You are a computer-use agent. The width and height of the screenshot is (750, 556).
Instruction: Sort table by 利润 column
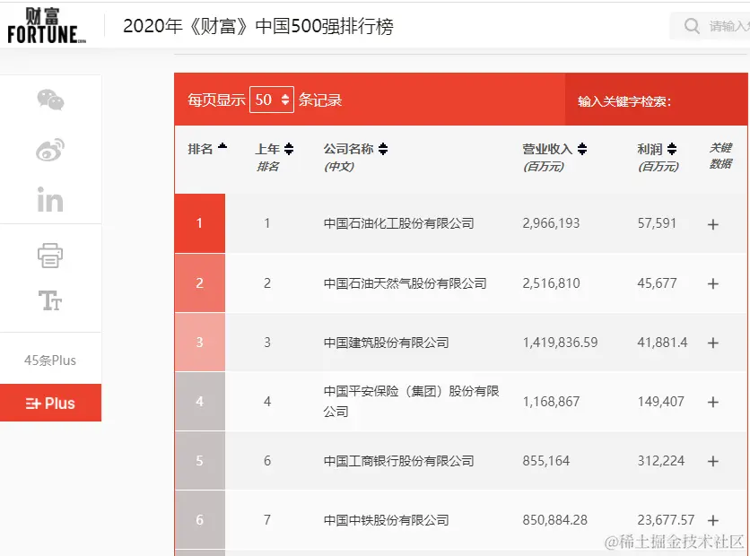[x=658, y=157]
